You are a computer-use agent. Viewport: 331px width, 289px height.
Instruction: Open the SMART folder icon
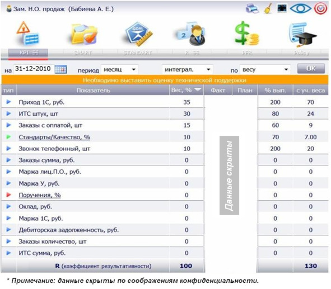click(84, 34)
